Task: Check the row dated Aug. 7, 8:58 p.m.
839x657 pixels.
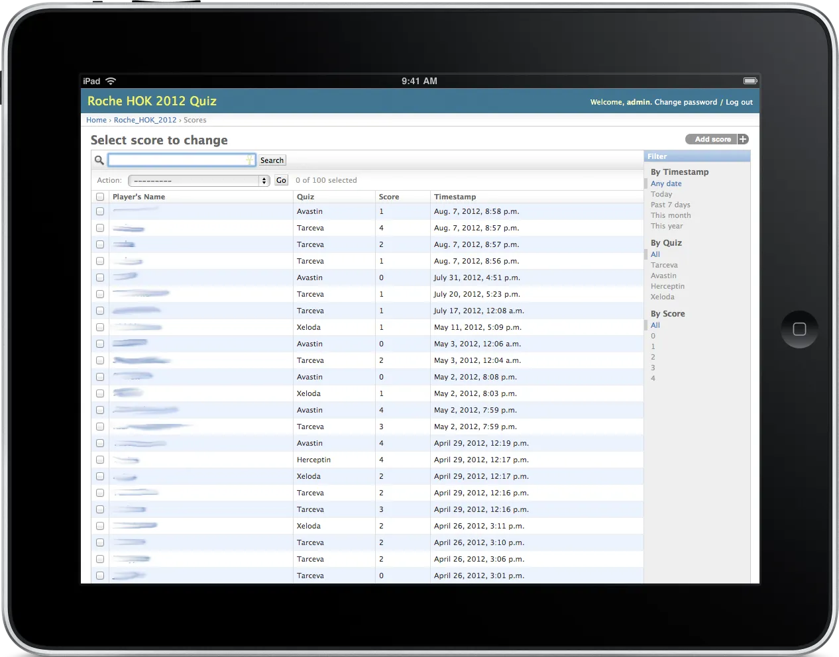Action: click(x=100, y=211)
